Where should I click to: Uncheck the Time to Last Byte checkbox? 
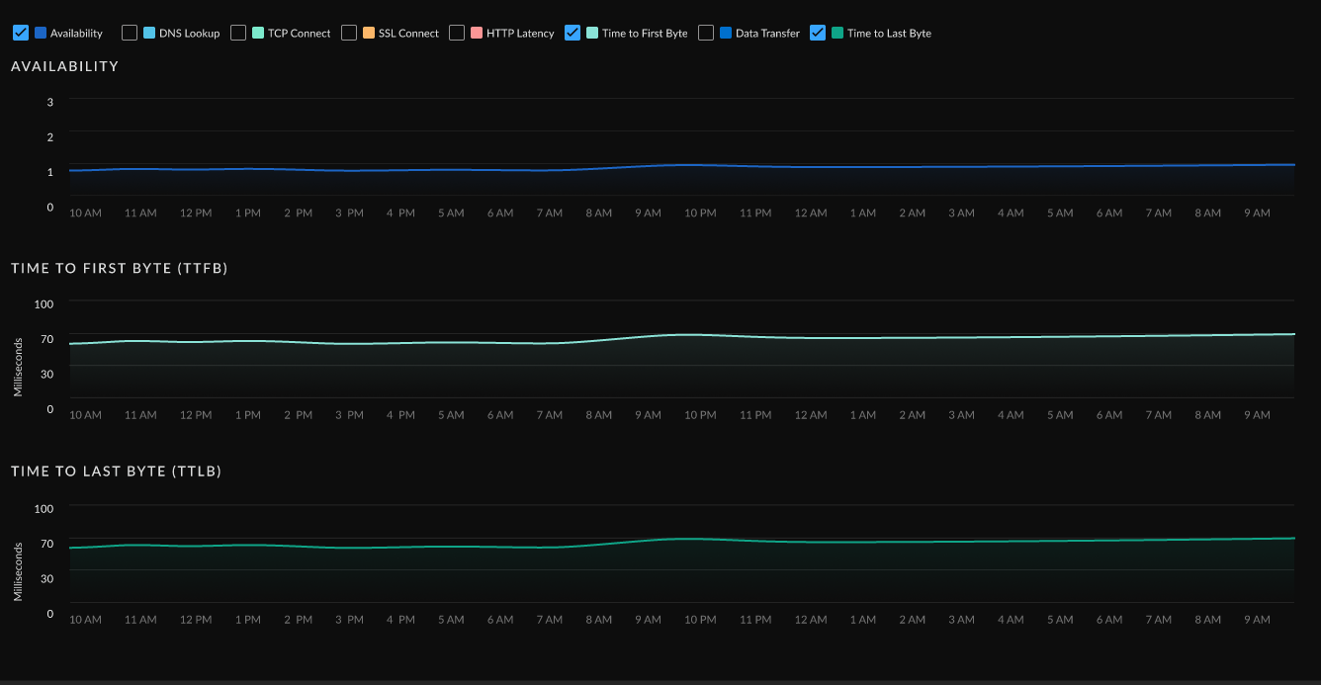click(x=818, y=33)
